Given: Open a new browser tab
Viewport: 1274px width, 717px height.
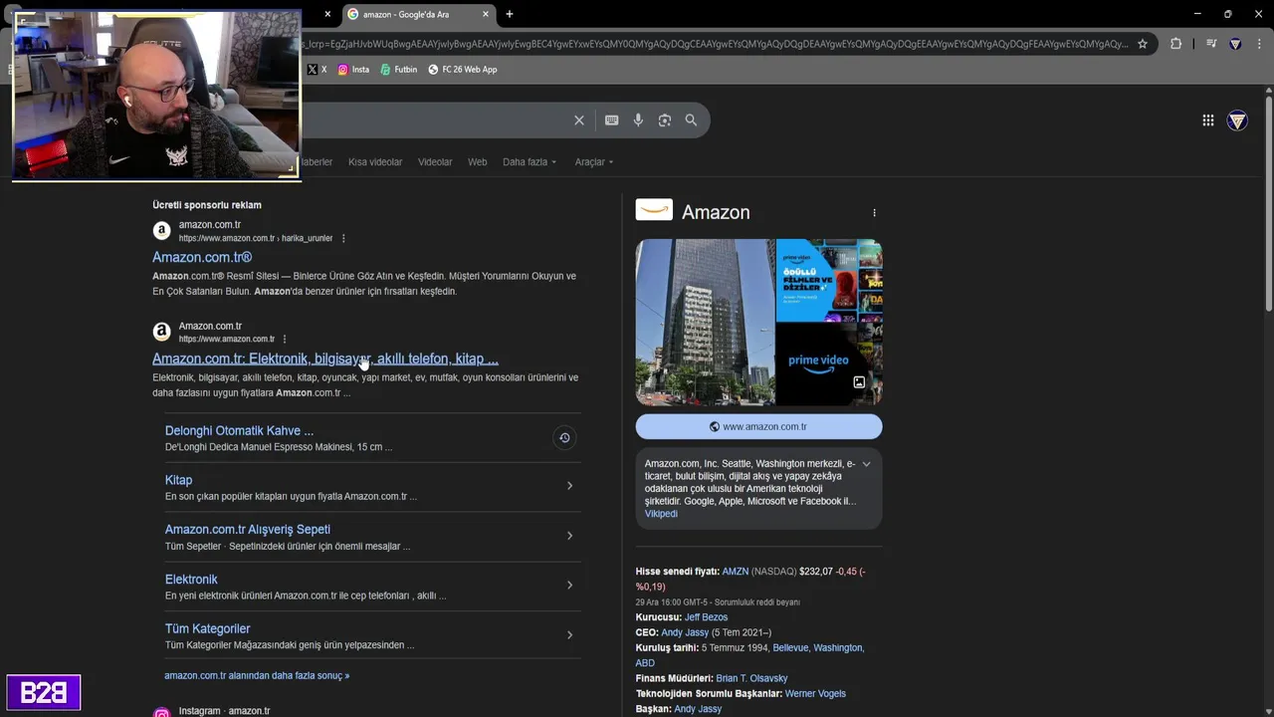Looking at the screenshot, I should (x=510, y=14).
